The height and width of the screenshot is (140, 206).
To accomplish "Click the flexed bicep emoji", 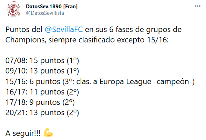I will 48,132.
